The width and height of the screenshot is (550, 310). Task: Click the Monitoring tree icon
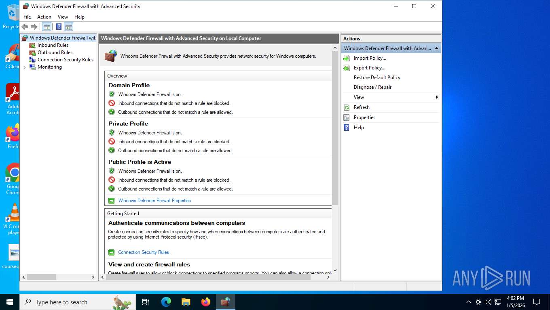tap(32, 67)
